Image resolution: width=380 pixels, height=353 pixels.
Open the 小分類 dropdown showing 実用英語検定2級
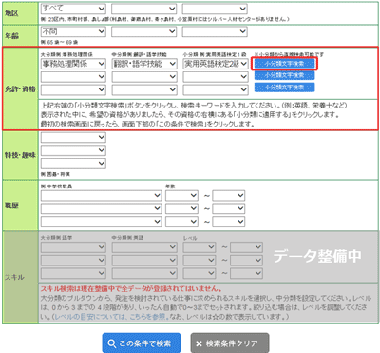point(216,64)
